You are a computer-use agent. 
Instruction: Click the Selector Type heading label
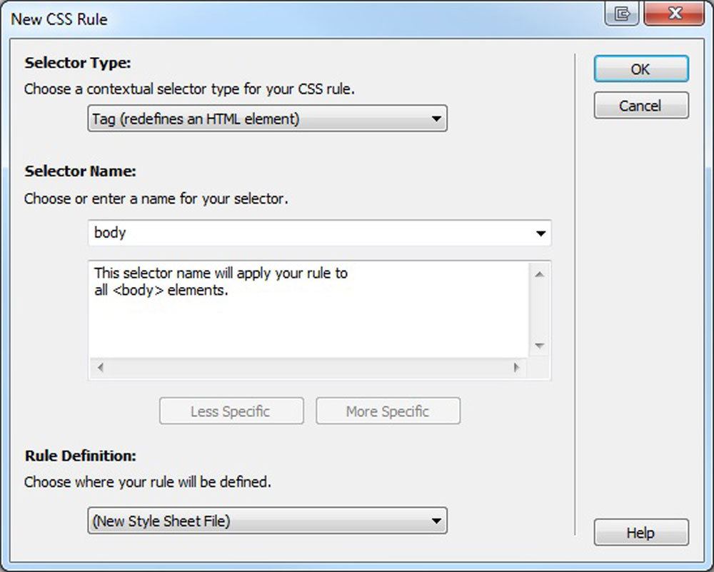(78, 63)
